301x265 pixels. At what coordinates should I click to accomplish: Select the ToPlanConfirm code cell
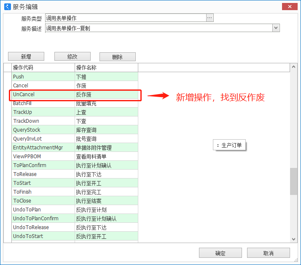(x=43, y=165)
